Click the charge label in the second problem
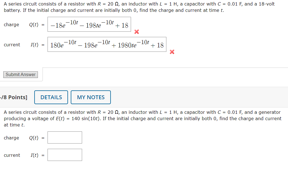 (11, 138)
